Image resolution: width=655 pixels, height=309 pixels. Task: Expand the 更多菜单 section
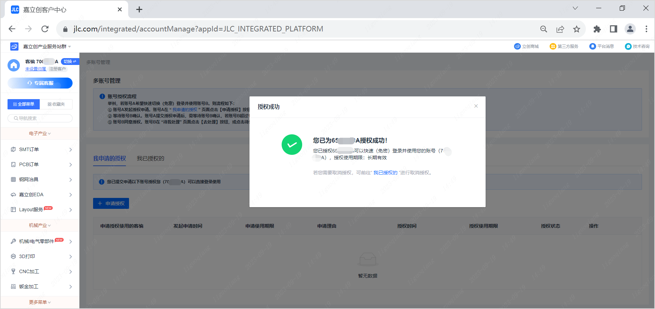(40, 302)
